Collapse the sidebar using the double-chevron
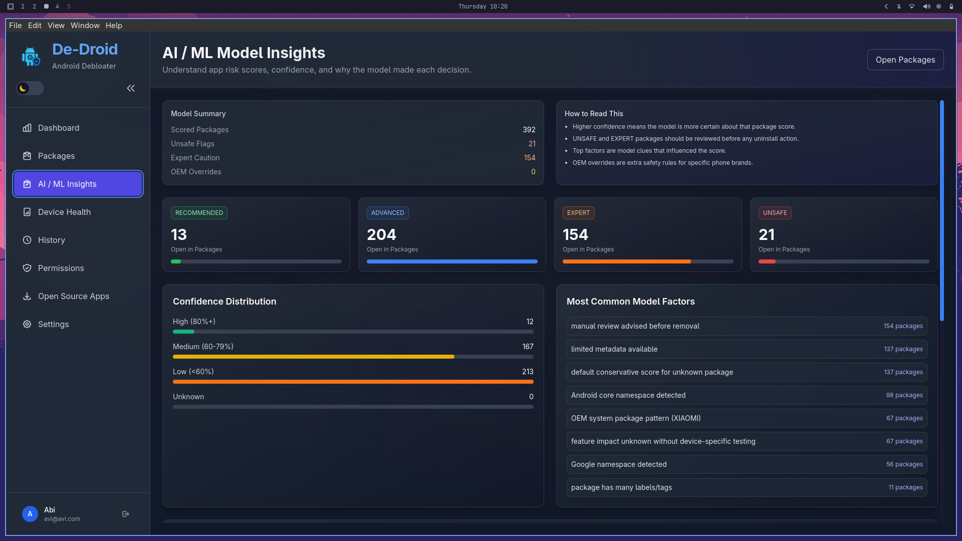 click(131, 88)
